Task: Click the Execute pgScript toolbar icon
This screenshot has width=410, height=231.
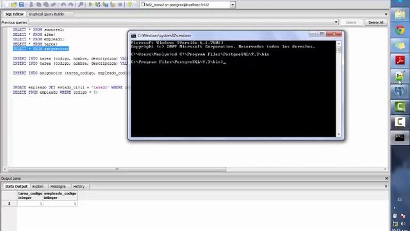Action: point(98,4)
